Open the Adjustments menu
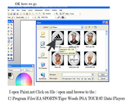Image resolution: width=126 pixels, height=102 pixels. [x=39, y=10]
